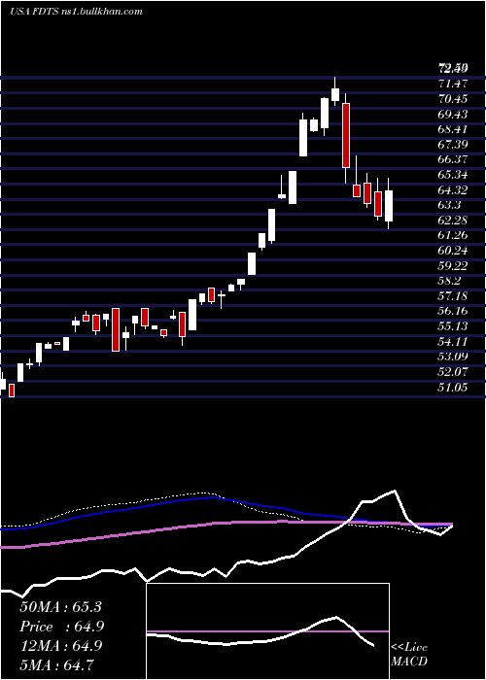Select the 61.26 axis label
Image resolution: width=486 pixels, height=680 pixels.
[453, 235]
